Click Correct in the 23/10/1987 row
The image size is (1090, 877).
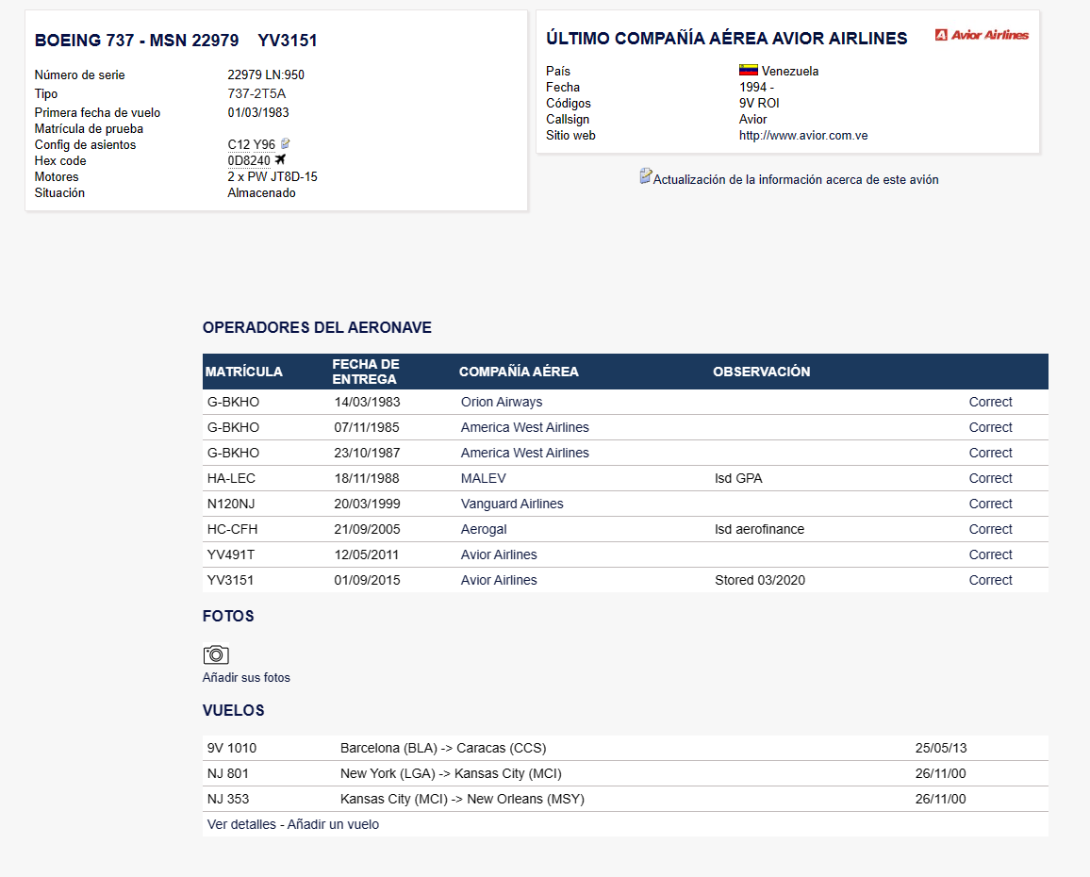pos(991,453)
